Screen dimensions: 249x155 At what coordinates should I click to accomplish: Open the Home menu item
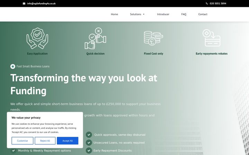[x=114, y=14]
